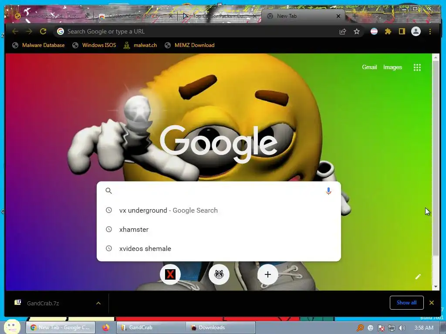Dismiss the downloads bar with the X
Image resolution: width=446 pixels, height=334 pixels.
(x=432, y=303)
